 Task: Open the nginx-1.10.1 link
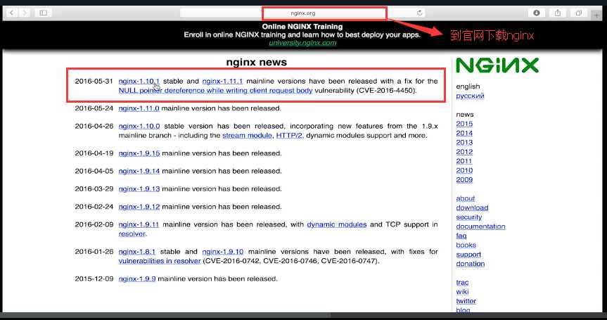point(139,82)
